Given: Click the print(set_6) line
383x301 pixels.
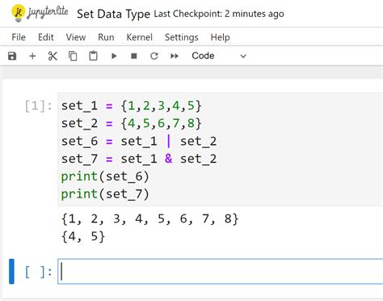Looking at the screenshot, I should 105,176.
